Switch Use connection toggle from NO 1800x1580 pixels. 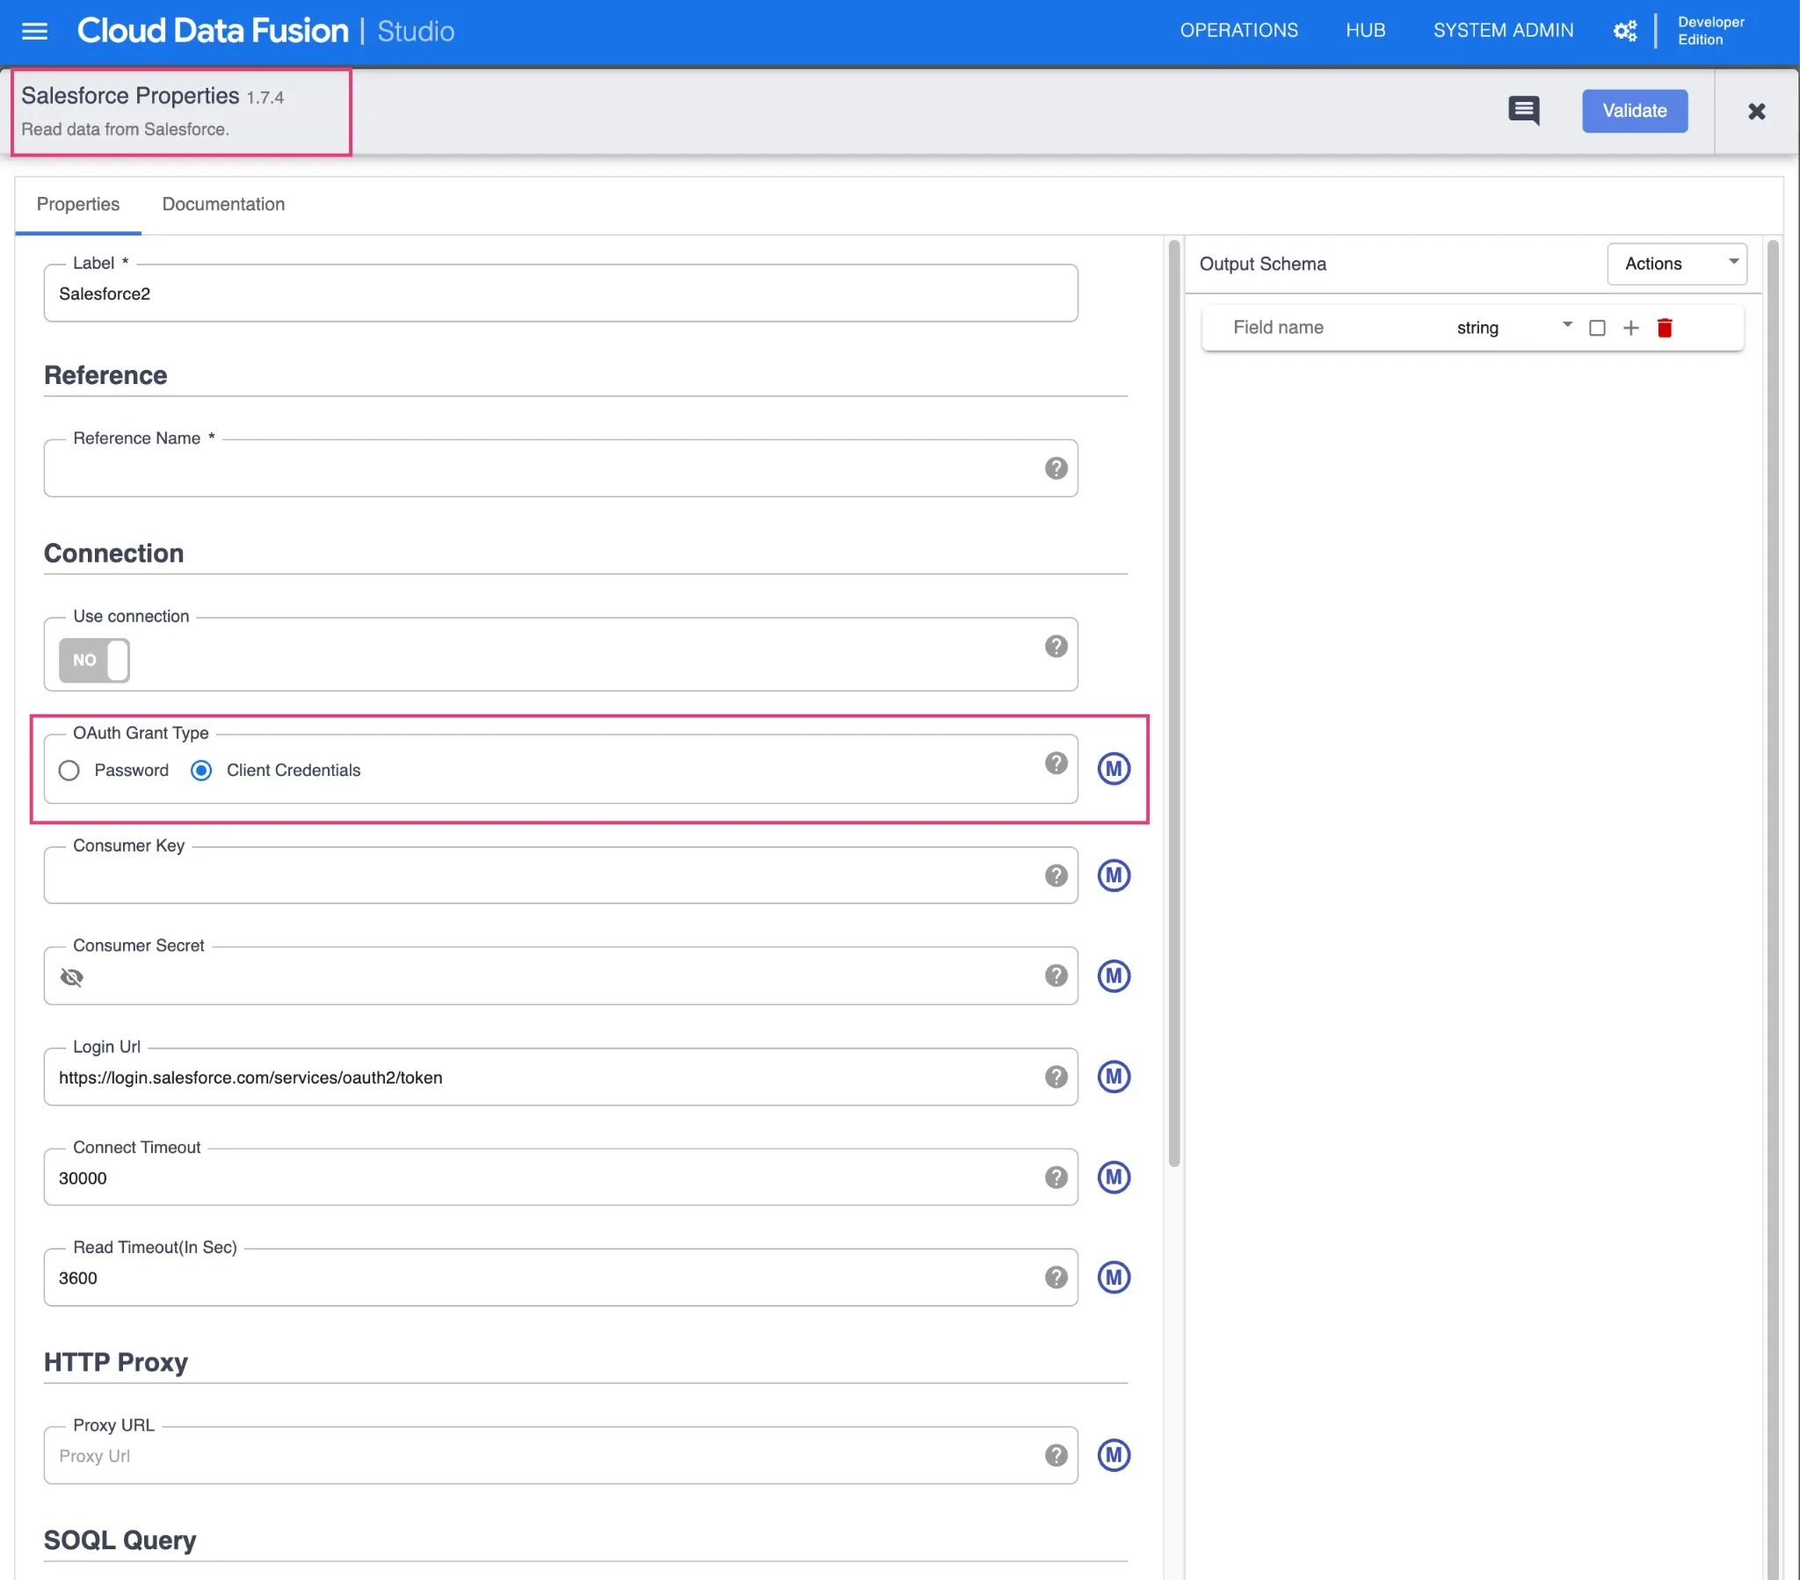[94, 661]
